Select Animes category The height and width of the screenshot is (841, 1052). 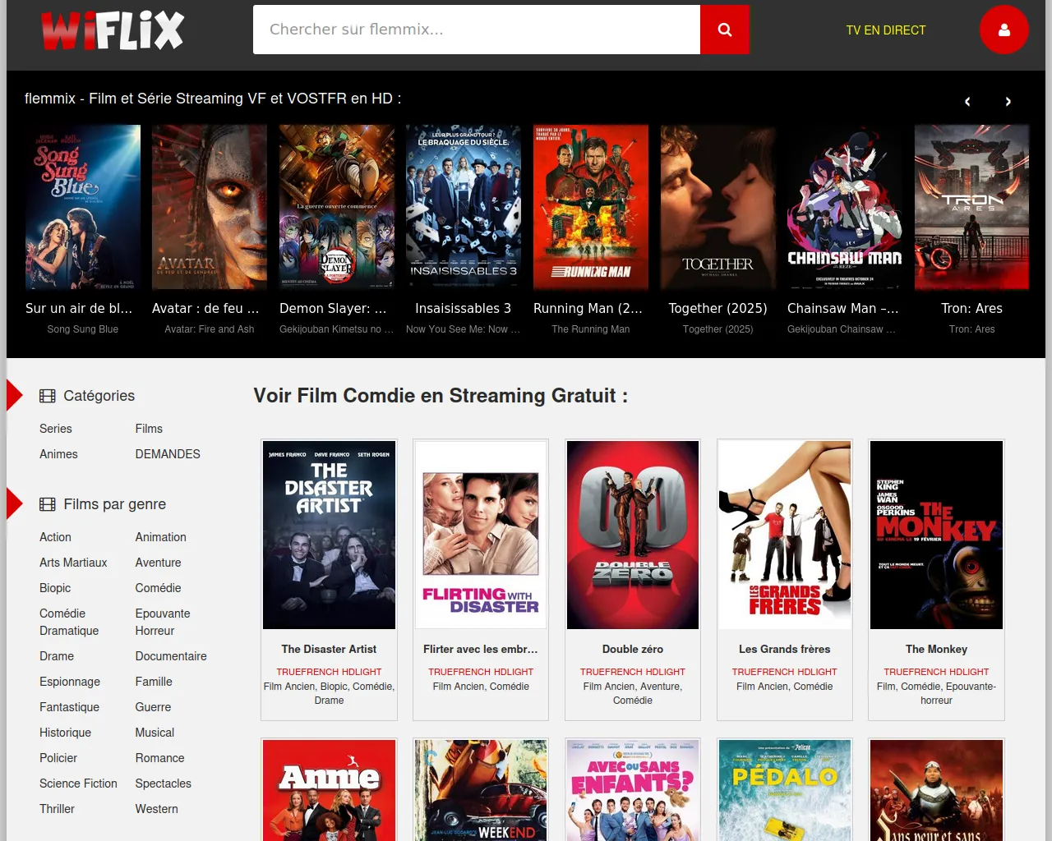coord(58,454)
